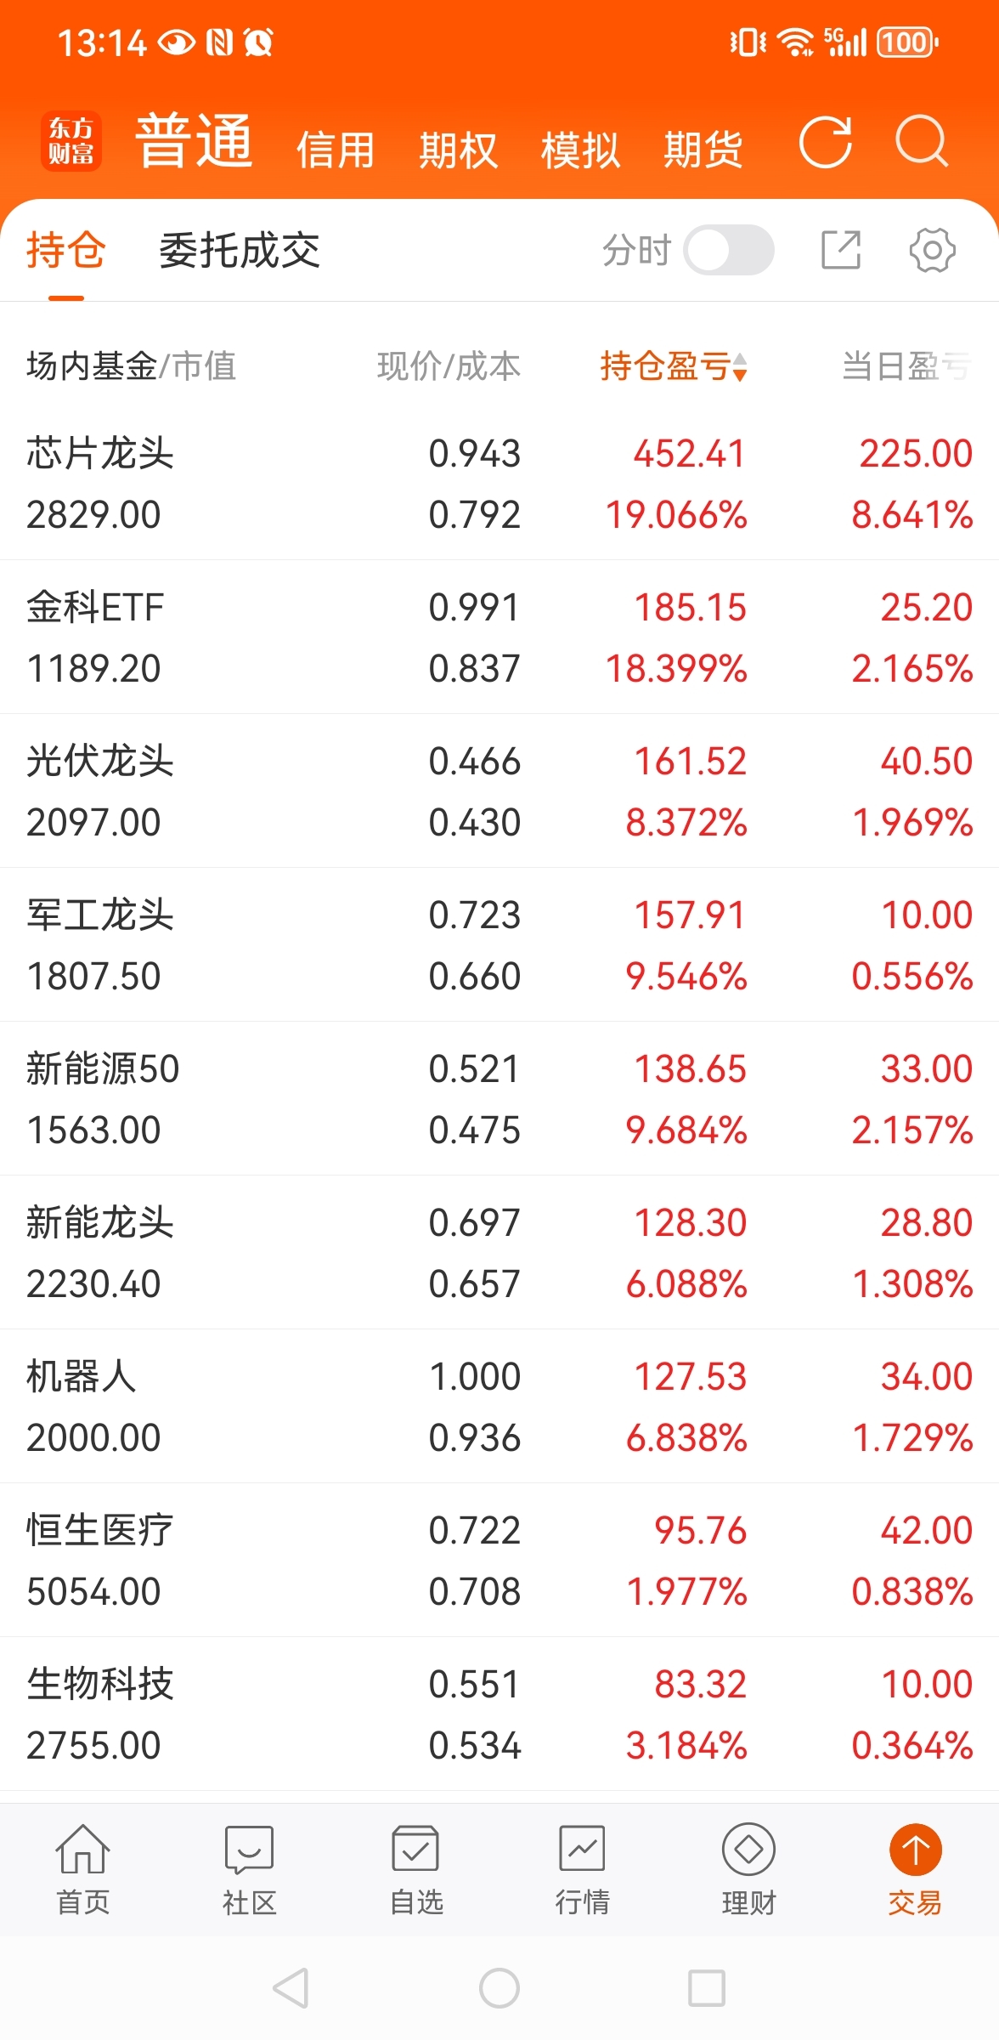
Task: Sort by 持仓盈亏 column arrows
Action: pyautogui.click(x=740, y=367)
